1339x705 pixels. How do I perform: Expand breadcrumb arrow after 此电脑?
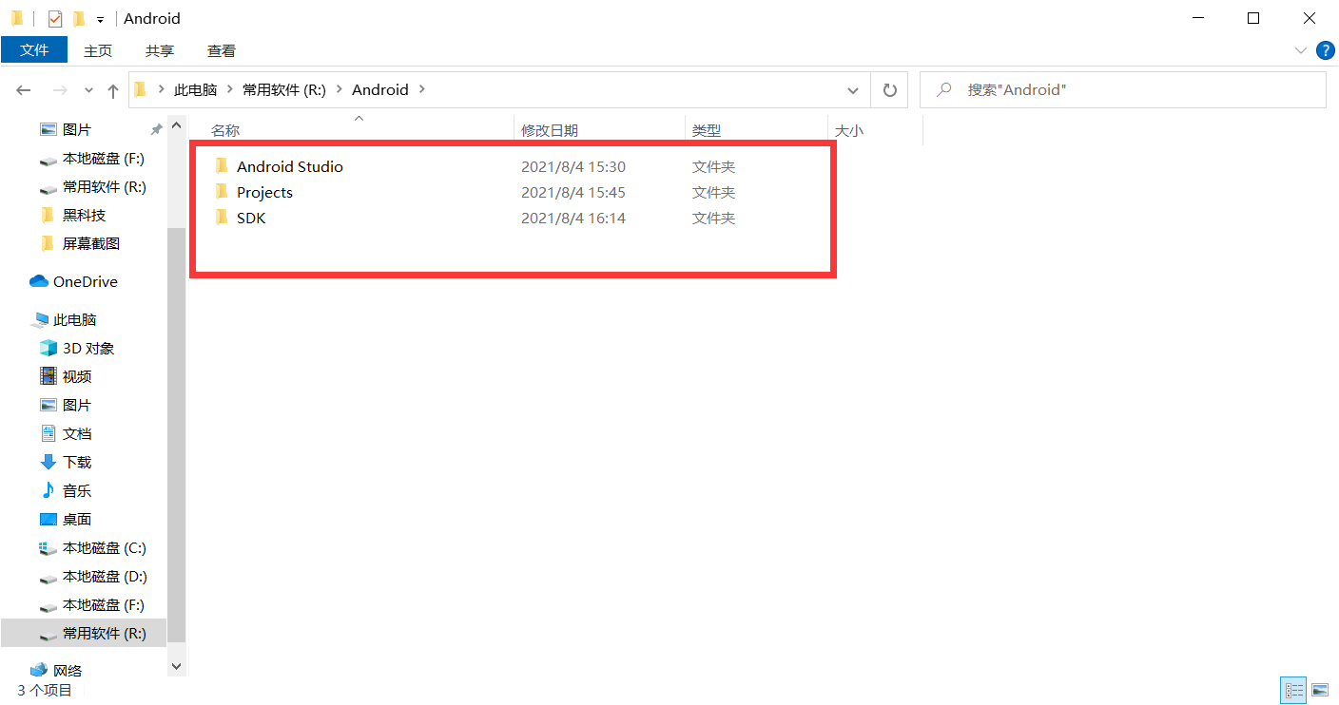[x=229, y=89]
